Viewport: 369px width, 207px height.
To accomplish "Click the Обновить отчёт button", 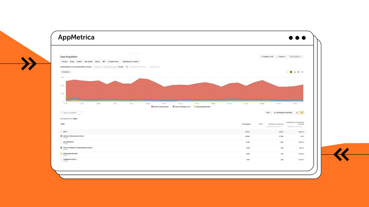I will (267, 57).
